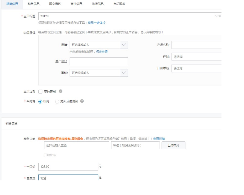The width and height of the screenshot is (244, 195).
Task: Go to the 支付信息 tab
Action: pyautogui.click(x=76, y=4)
